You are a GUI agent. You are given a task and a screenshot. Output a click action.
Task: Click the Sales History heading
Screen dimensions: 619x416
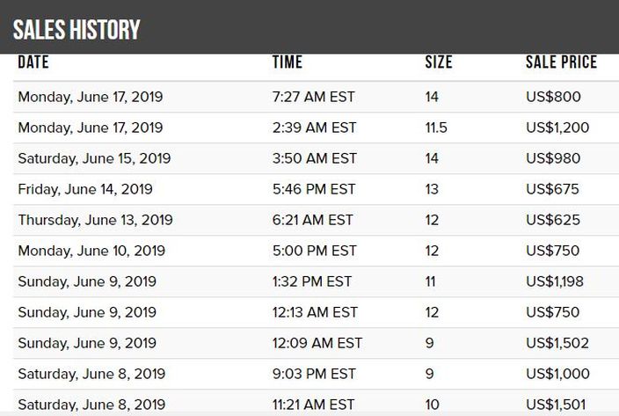(76, 30)
